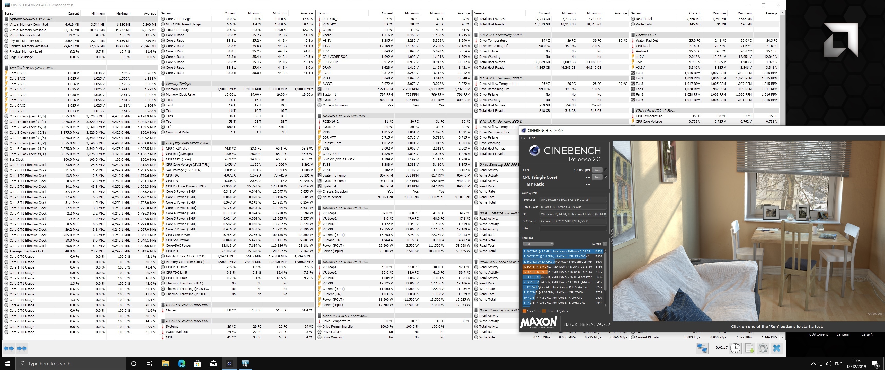Click the left-right expand columns arrows

pyautogui.click(x=9, y=348)
